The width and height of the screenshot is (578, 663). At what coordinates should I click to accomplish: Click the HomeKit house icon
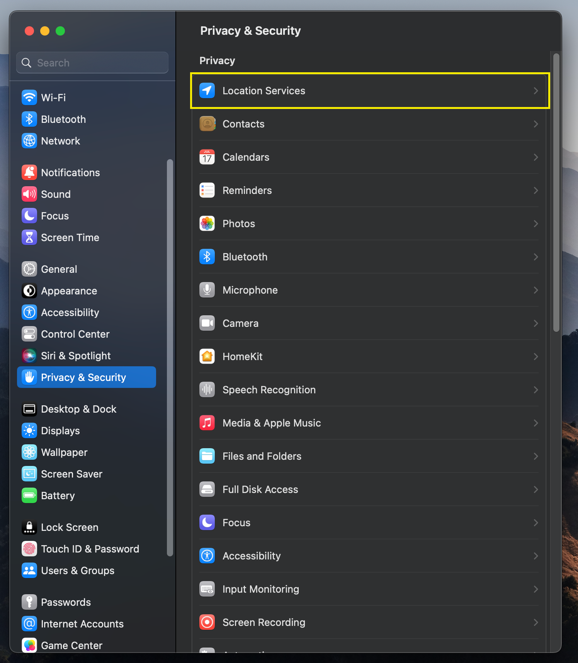pyautogui.click(x=207, y=356)
